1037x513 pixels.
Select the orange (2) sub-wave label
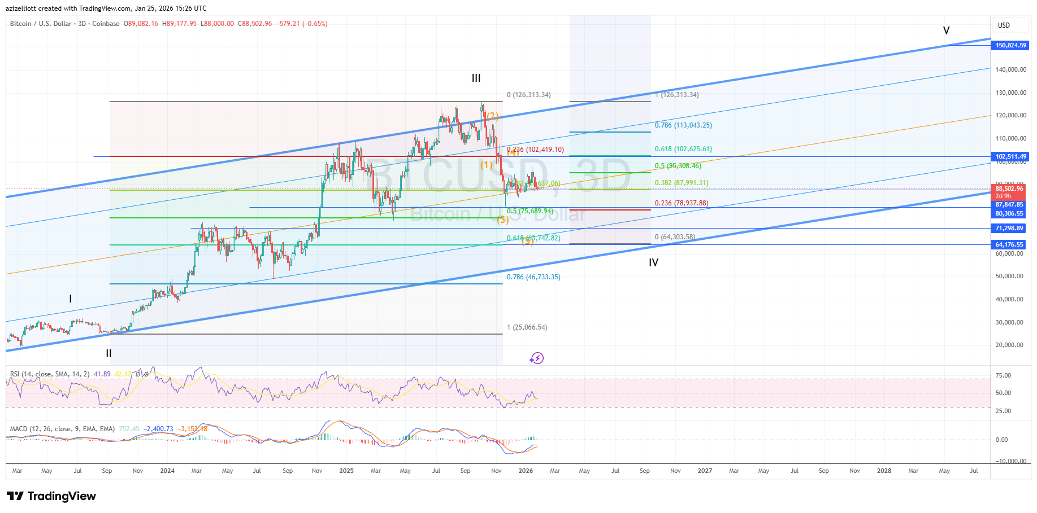pos(492,116)
